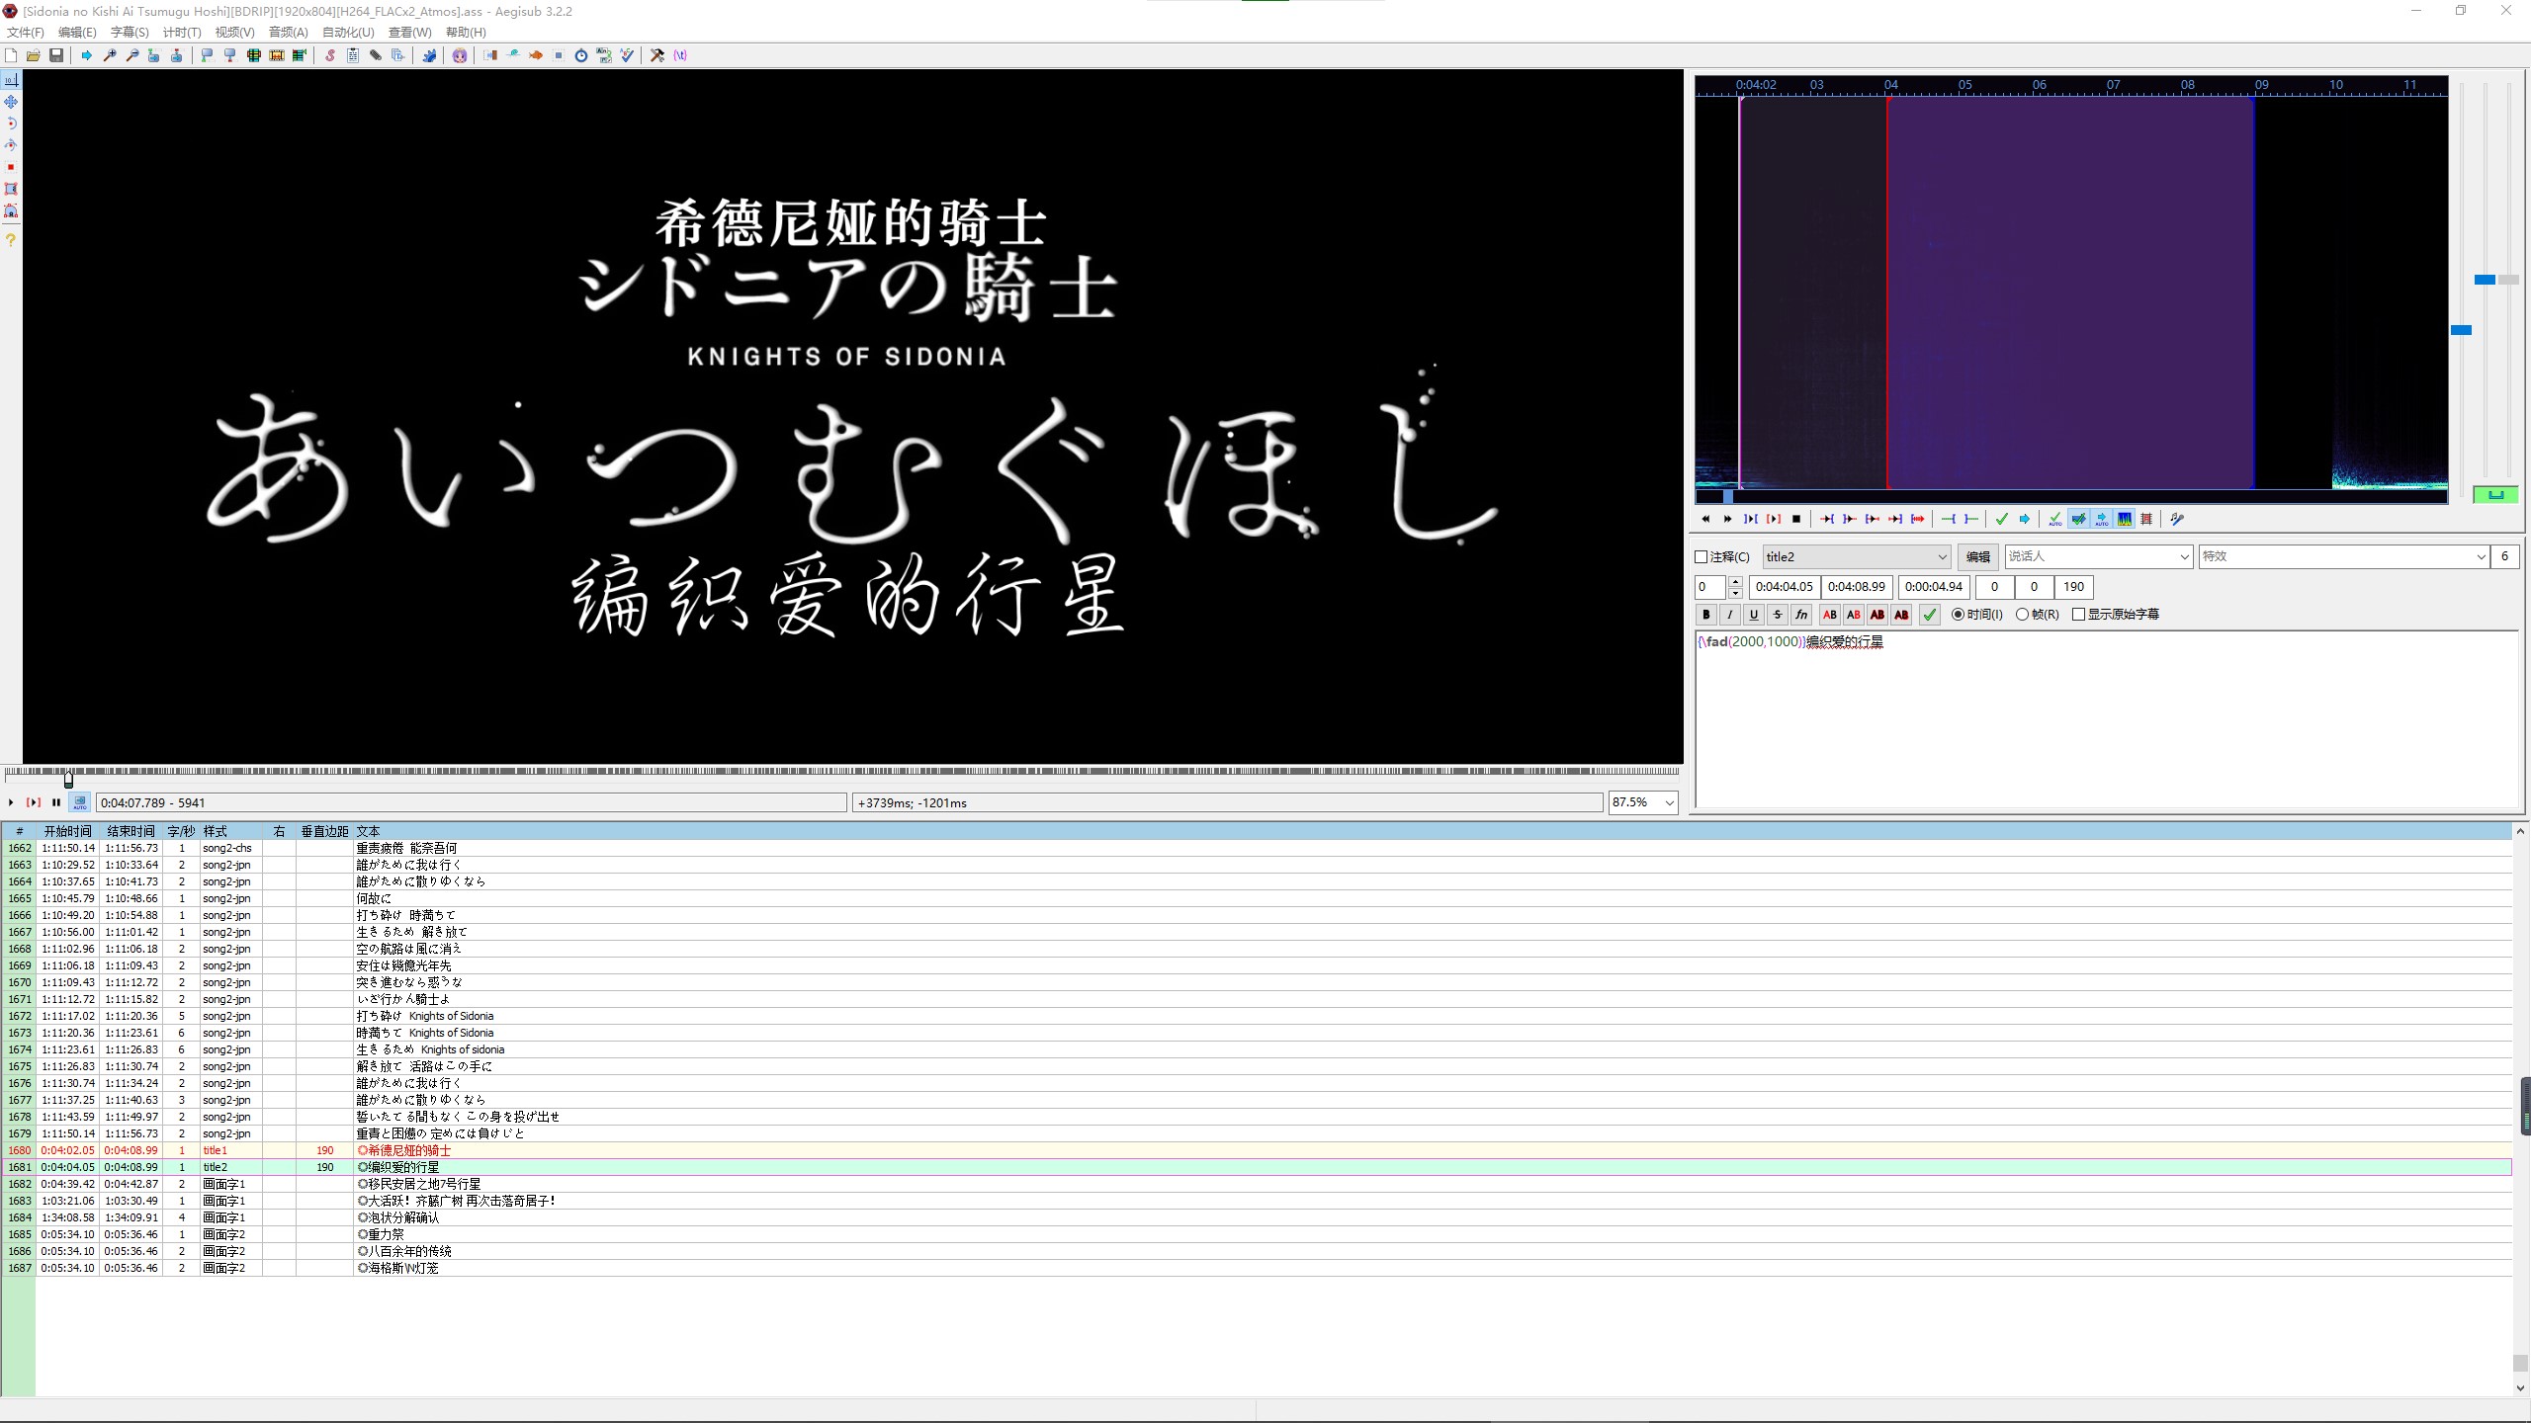Open Shift Times icon in toolbar
Viewport: 2531px width, 1423px height.
[x=490, y=55]
